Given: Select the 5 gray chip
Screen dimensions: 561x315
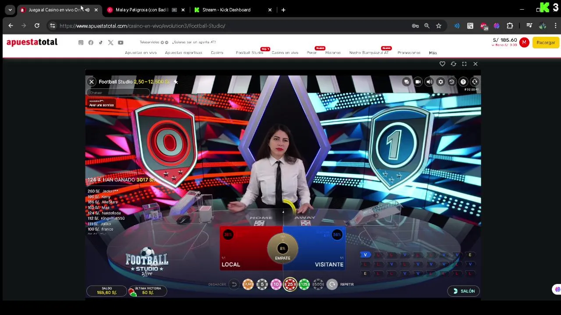Looking at the screenshot, I should [262, 284].
